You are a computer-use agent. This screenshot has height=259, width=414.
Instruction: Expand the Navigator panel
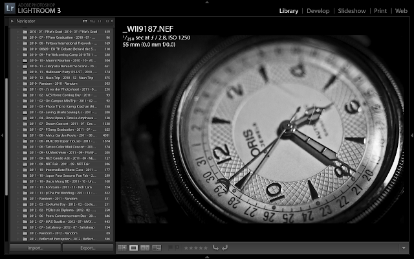[x=12, y=21]
